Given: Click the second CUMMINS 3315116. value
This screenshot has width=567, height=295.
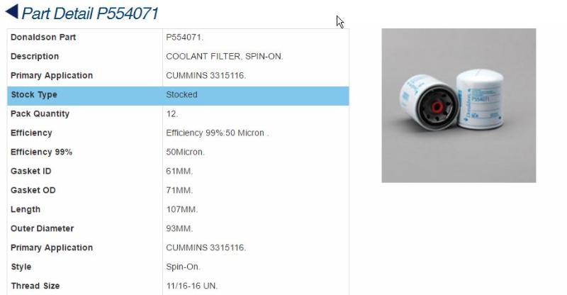Looking at the screenshot, I should click(206, 247).
